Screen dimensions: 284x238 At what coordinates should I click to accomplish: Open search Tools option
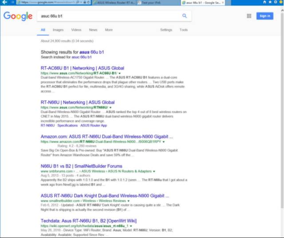tap(183, 30)
